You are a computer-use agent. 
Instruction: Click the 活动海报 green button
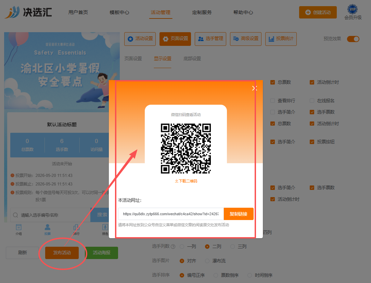tap(102, 253)
